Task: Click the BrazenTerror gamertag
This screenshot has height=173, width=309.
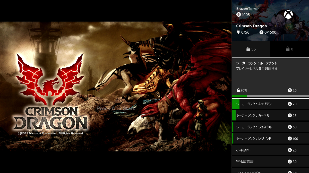Action: (x=247, y=9)
